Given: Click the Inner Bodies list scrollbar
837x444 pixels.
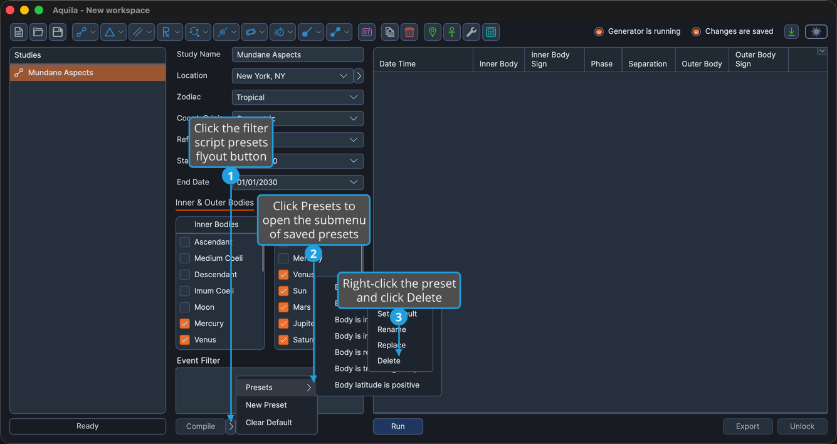Looking at the screenshot, I should pyautogui.click(x=263, y=257).
